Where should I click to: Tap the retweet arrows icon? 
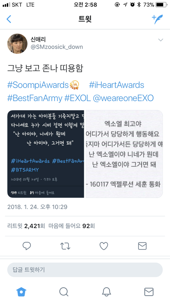pyautogui.click(x=65, y=246)
